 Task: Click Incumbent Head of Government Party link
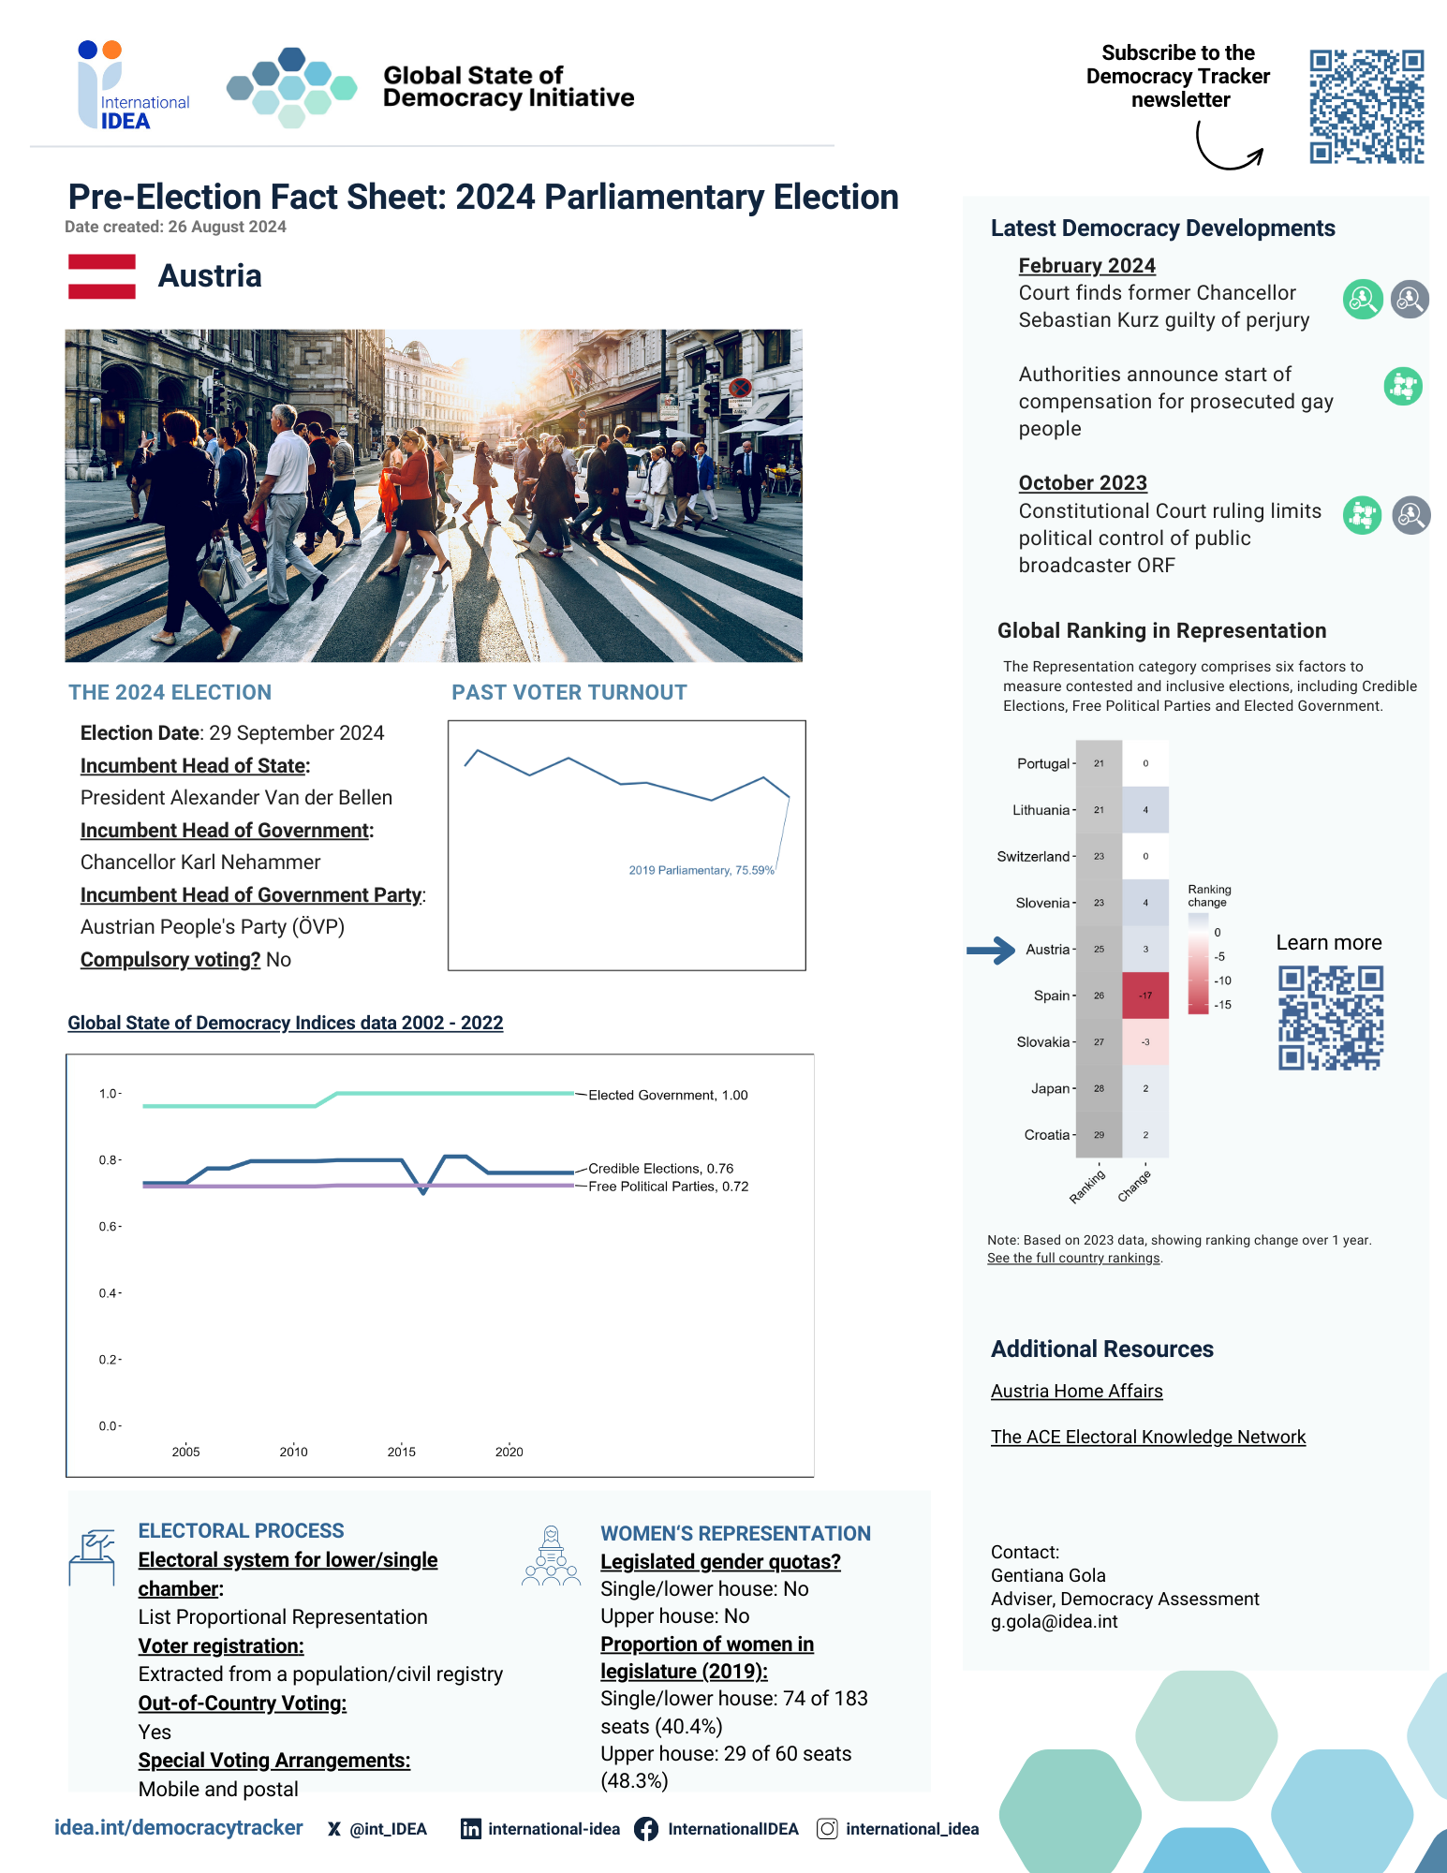[x=251, y=895]
